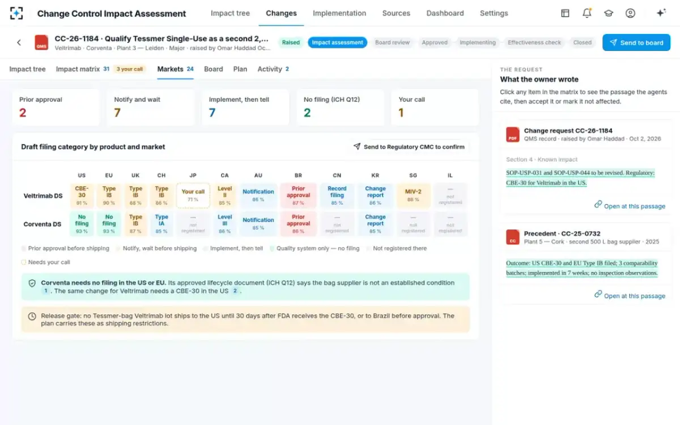This screenshot has height=425, width=680.
Task: Open the Implementation top menu
Action: (339, 13)
